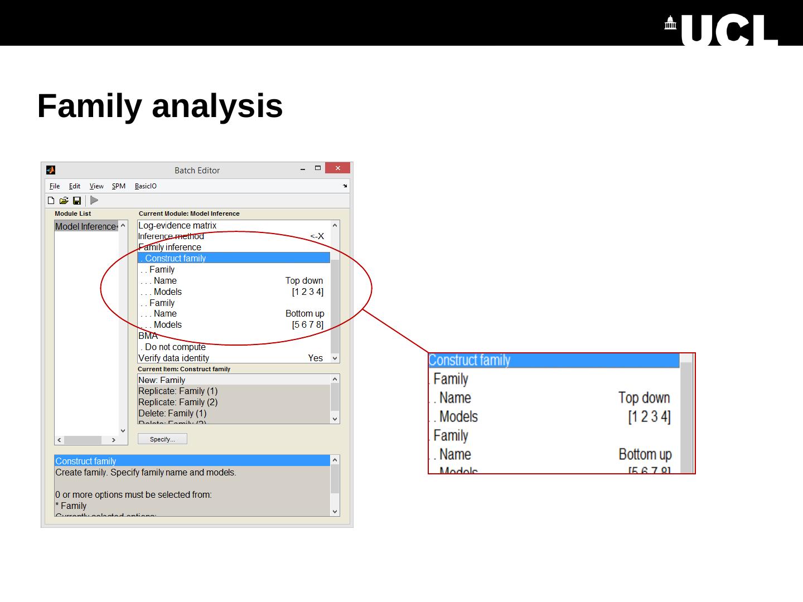Click the current module list scrollbar thumb
This screenshot has width=803, height=602.
(x=335, y=305)
